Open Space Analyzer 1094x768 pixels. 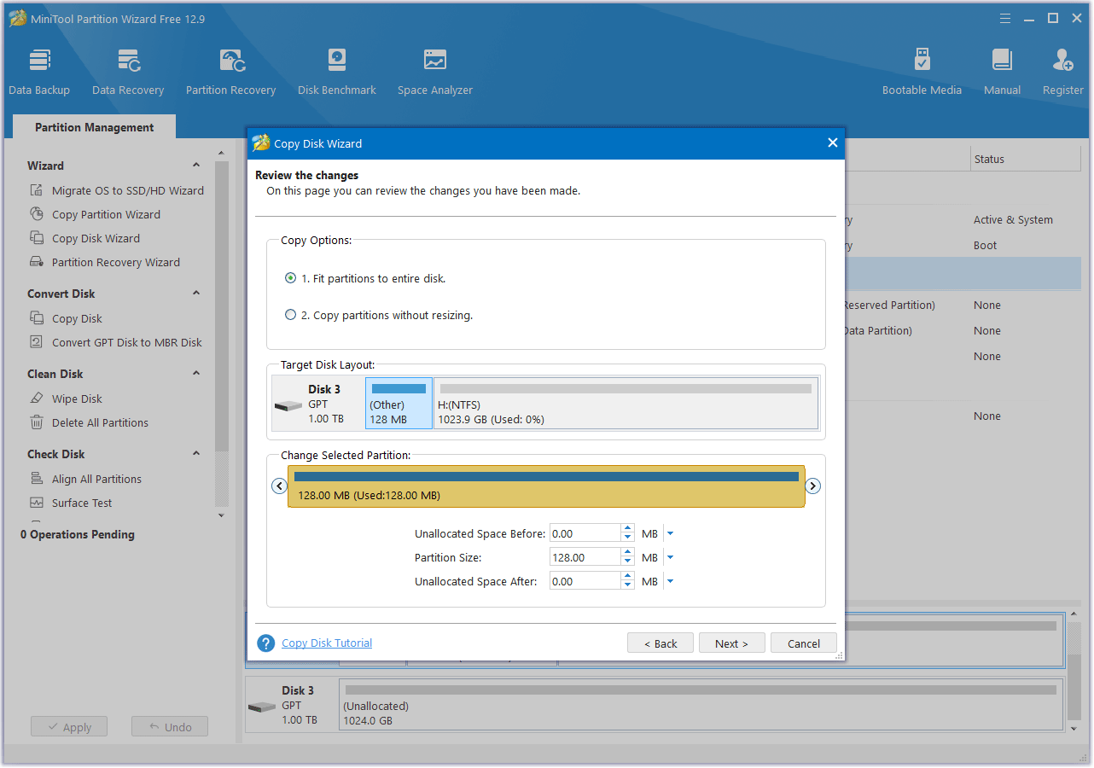click(x=435, y=73)
